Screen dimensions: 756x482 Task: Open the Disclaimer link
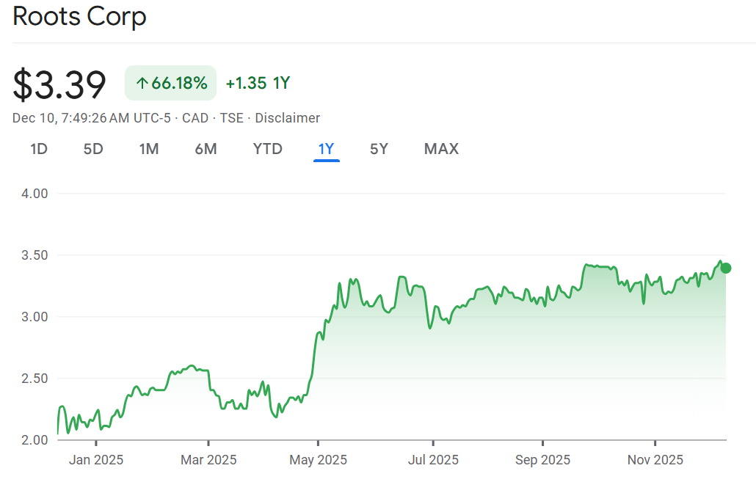pos(287,118)
